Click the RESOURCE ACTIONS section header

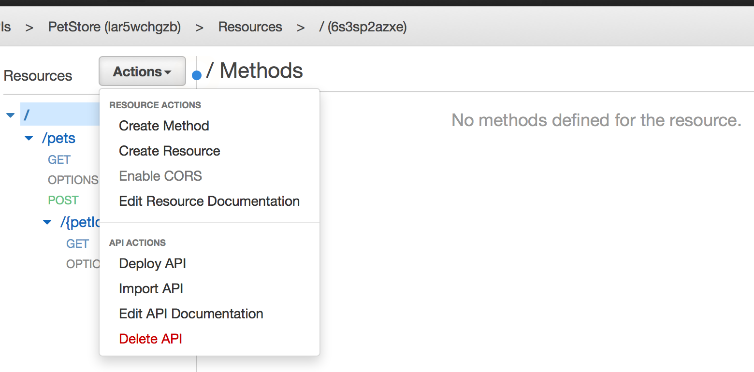click(155, 105)
